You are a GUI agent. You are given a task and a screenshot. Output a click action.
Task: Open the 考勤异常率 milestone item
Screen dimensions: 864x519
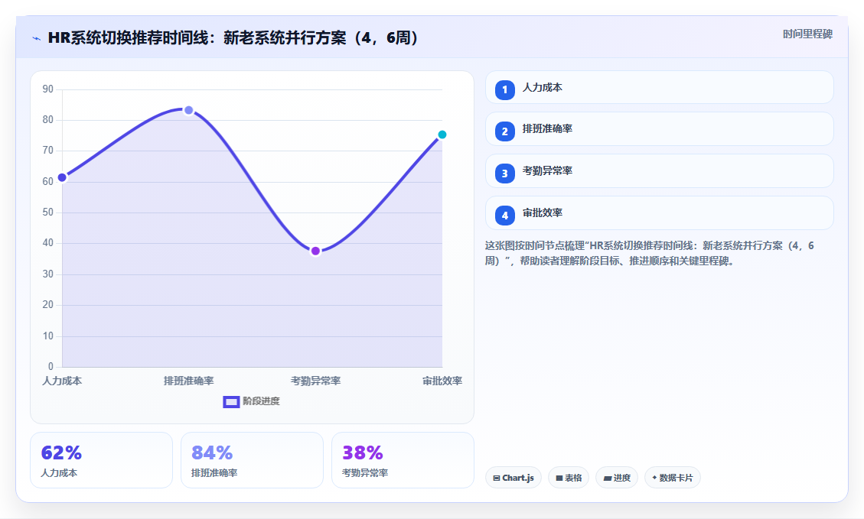tap(659, 171)
